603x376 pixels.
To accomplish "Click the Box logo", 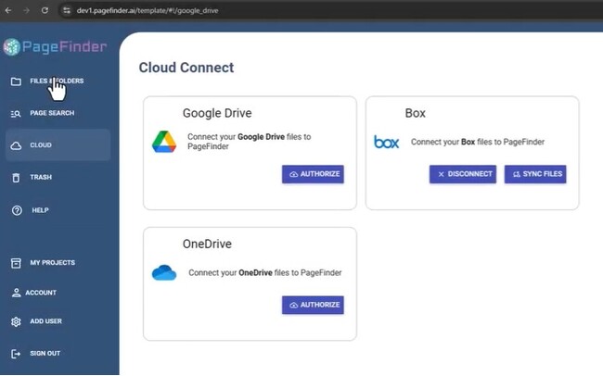I will click(x=387, y=142).
